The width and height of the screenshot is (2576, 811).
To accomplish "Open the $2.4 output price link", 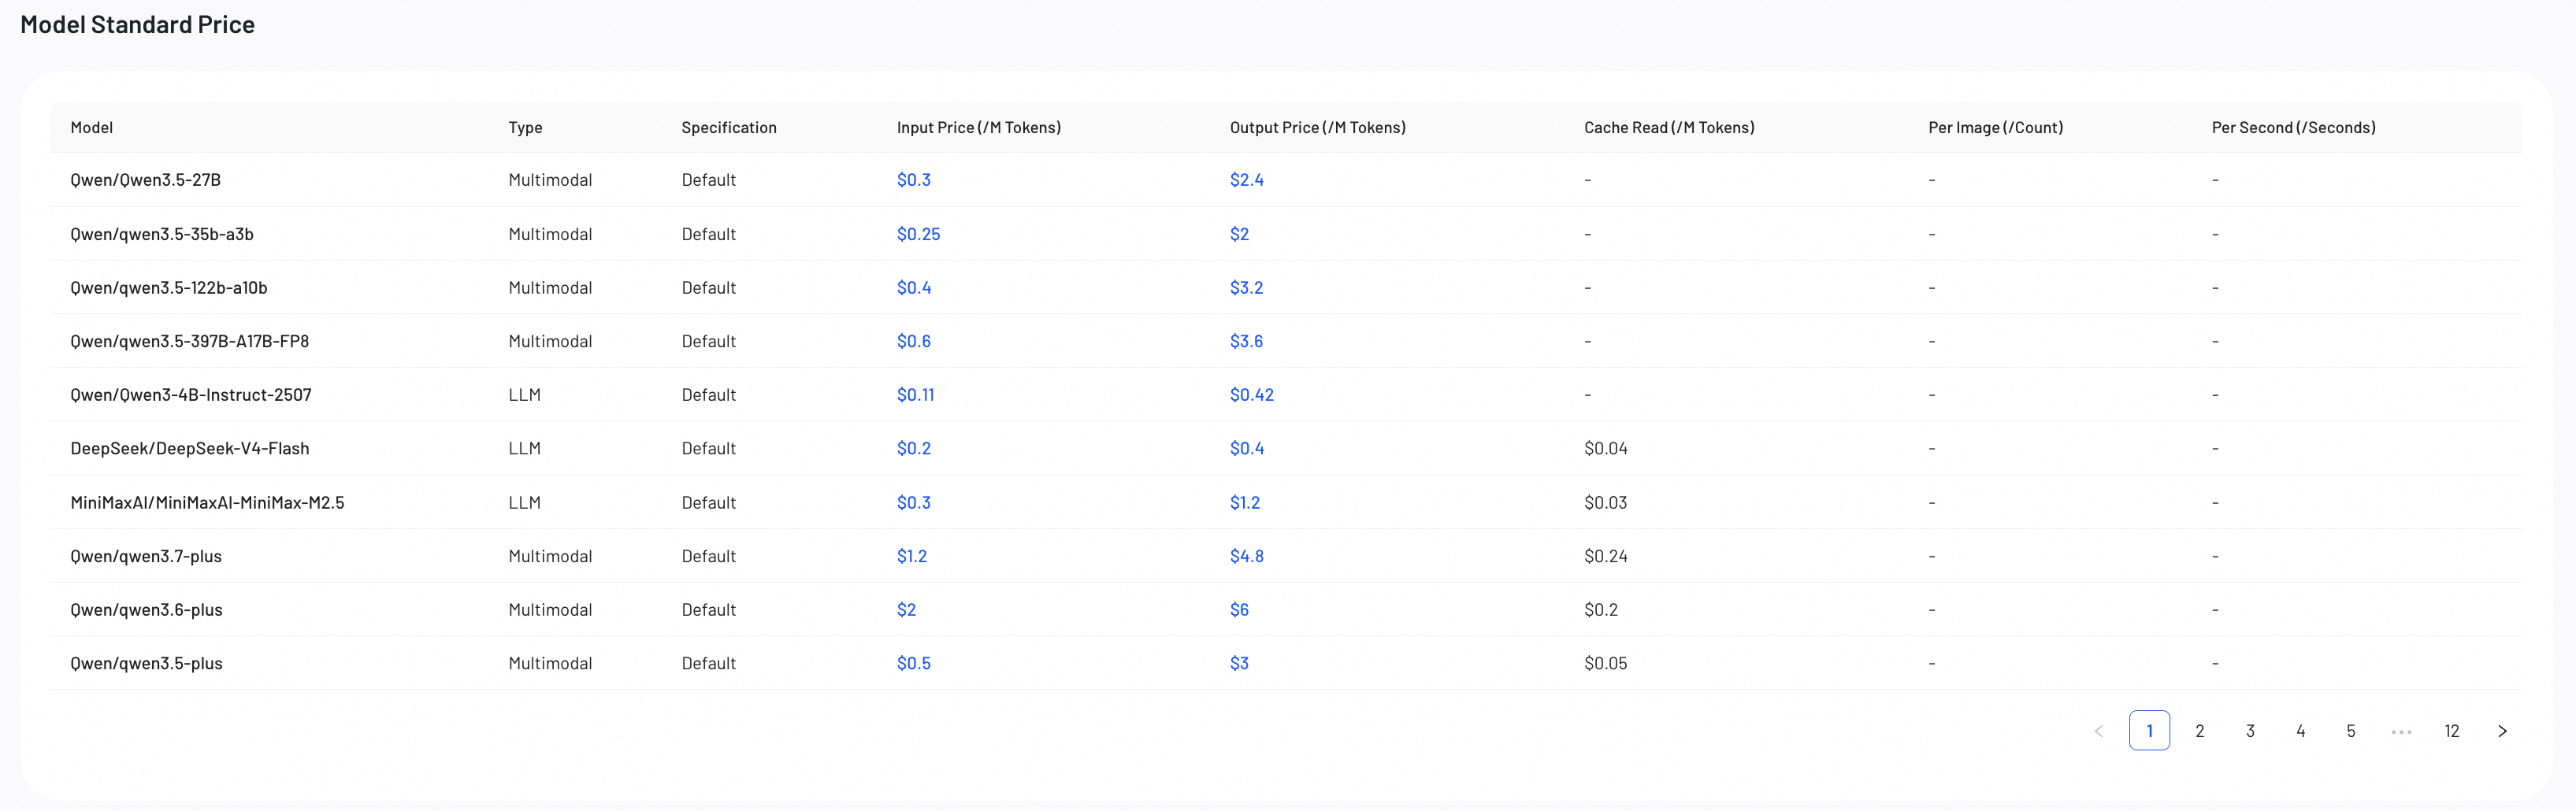I will point(1246,180).
